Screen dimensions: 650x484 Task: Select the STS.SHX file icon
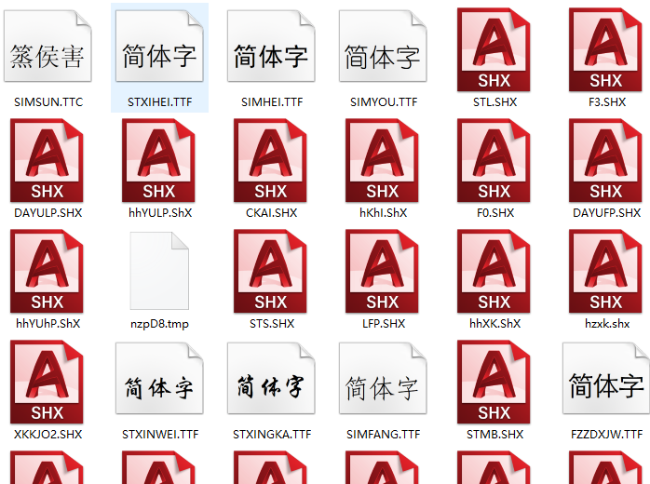pos(270,272)
